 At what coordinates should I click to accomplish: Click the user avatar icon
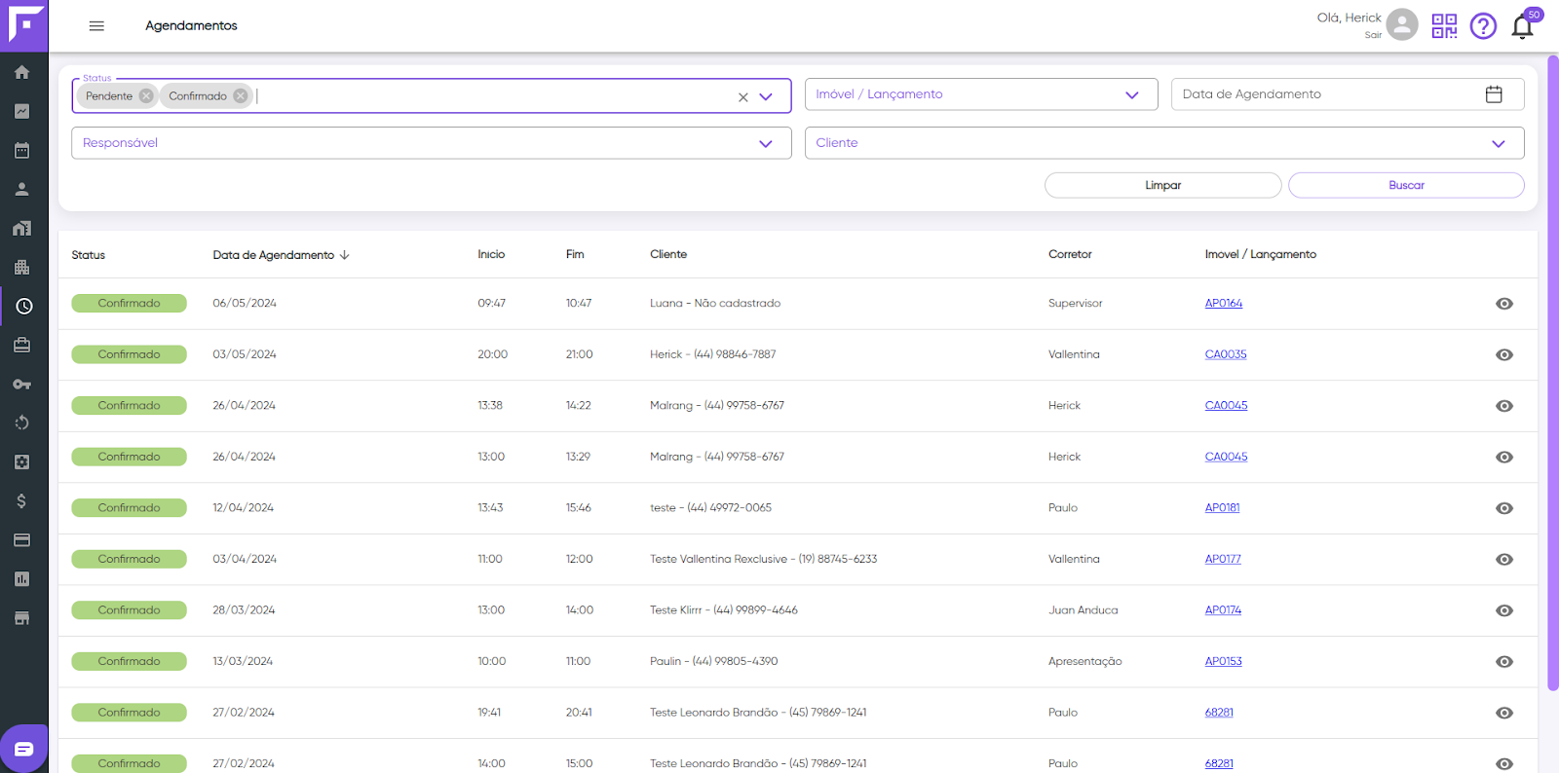1402,24
